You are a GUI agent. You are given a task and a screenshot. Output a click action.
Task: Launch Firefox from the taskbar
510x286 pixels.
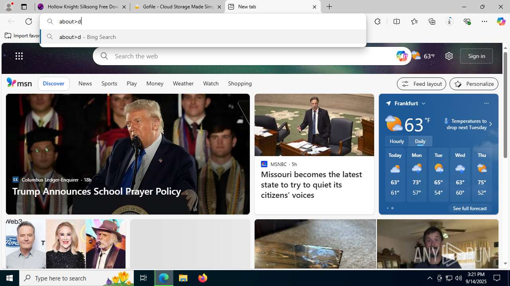point(203,278)
